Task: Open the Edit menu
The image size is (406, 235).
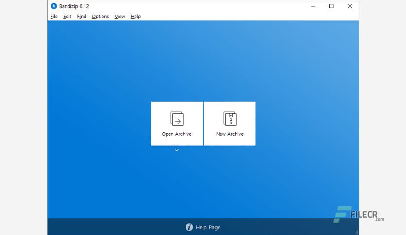Action: pyautogui.click(x=67, y=17)
